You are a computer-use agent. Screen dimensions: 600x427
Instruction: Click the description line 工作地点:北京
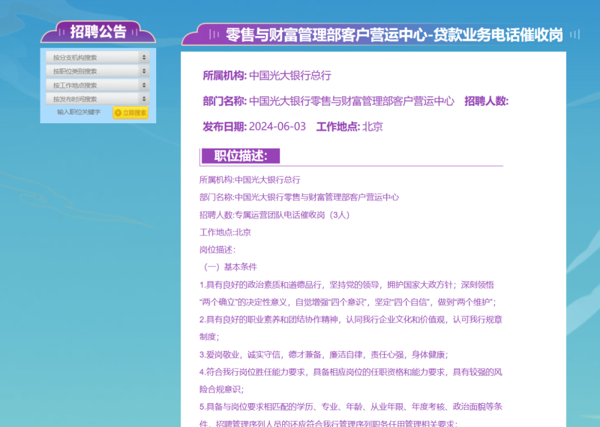225,232
